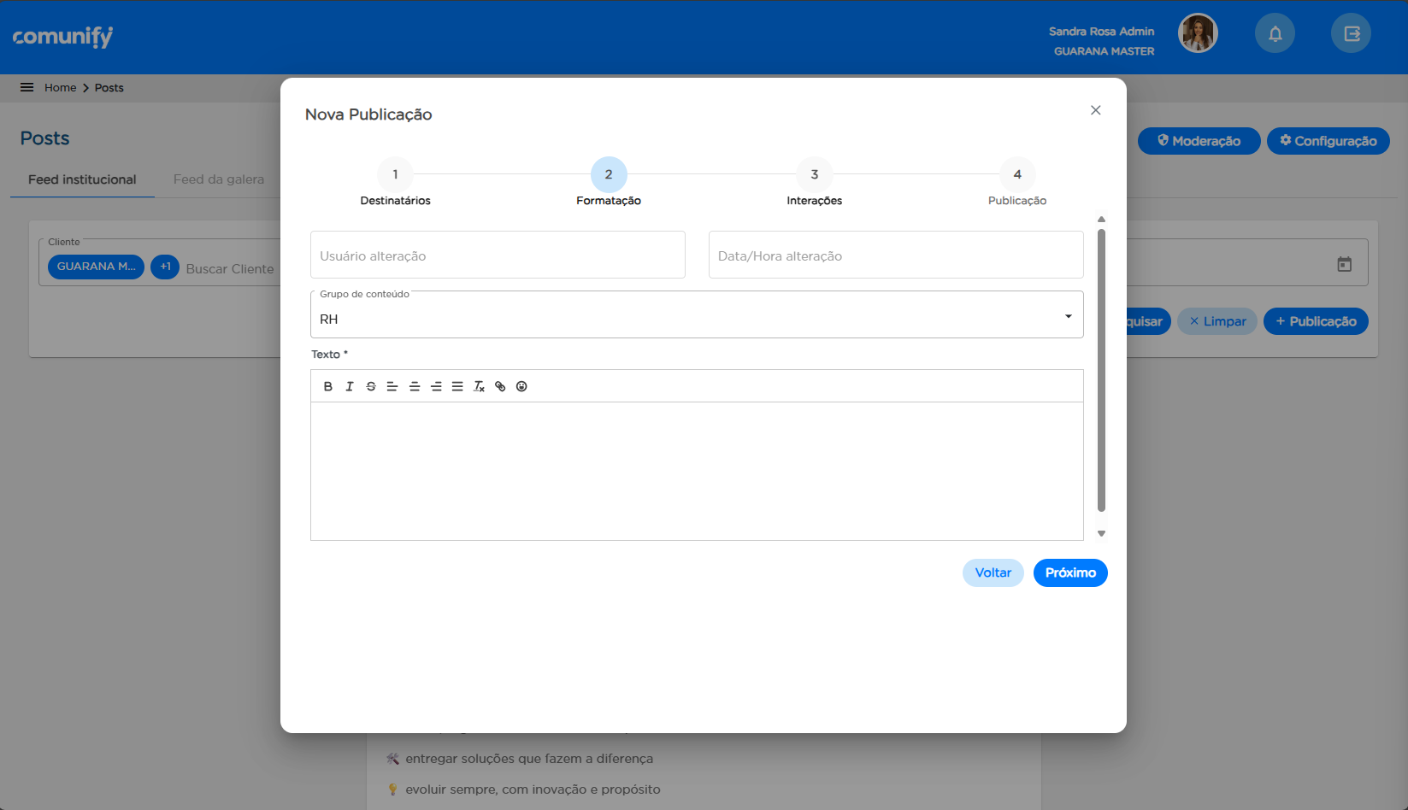Apply italic formatting to text
This screenshot has width=1408, height=810.
(x=350, y=386)
